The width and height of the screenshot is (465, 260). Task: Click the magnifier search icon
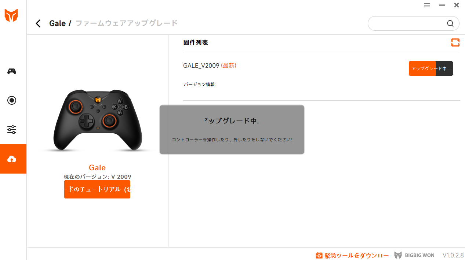coord(450,23)
